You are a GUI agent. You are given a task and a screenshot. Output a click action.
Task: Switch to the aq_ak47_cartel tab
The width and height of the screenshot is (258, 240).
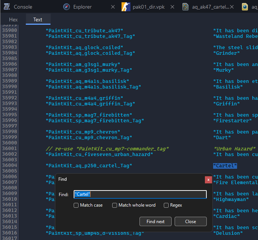pyautogui.click(x=211, y=7)
